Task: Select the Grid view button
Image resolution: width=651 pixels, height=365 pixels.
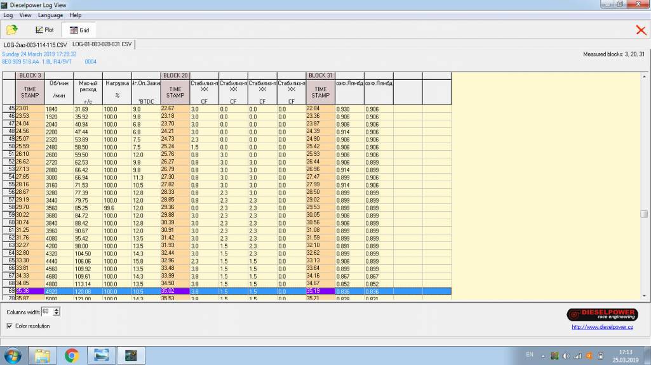Action: coord(79,30)
